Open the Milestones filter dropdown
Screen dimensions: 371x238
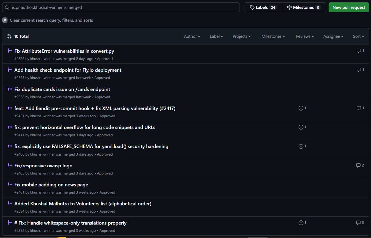tap(273, 36)
